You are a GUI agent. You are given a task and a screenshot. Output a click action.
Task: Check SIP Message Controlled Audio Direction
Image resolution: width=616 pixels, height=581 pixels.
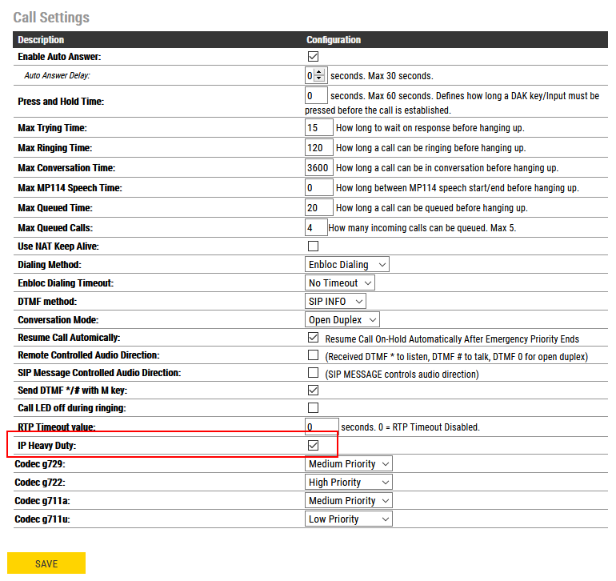click(x=313, y=373)
